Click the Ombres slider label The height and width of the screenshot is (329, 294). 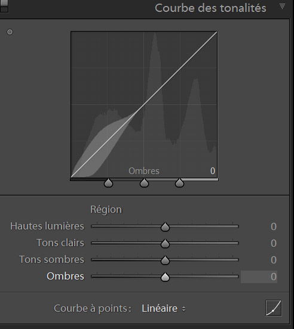point(65,276)
